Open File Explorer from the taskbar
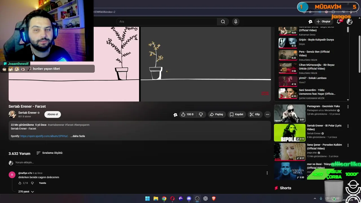This screenshot has width=361, height=203. tap(156, 198)
